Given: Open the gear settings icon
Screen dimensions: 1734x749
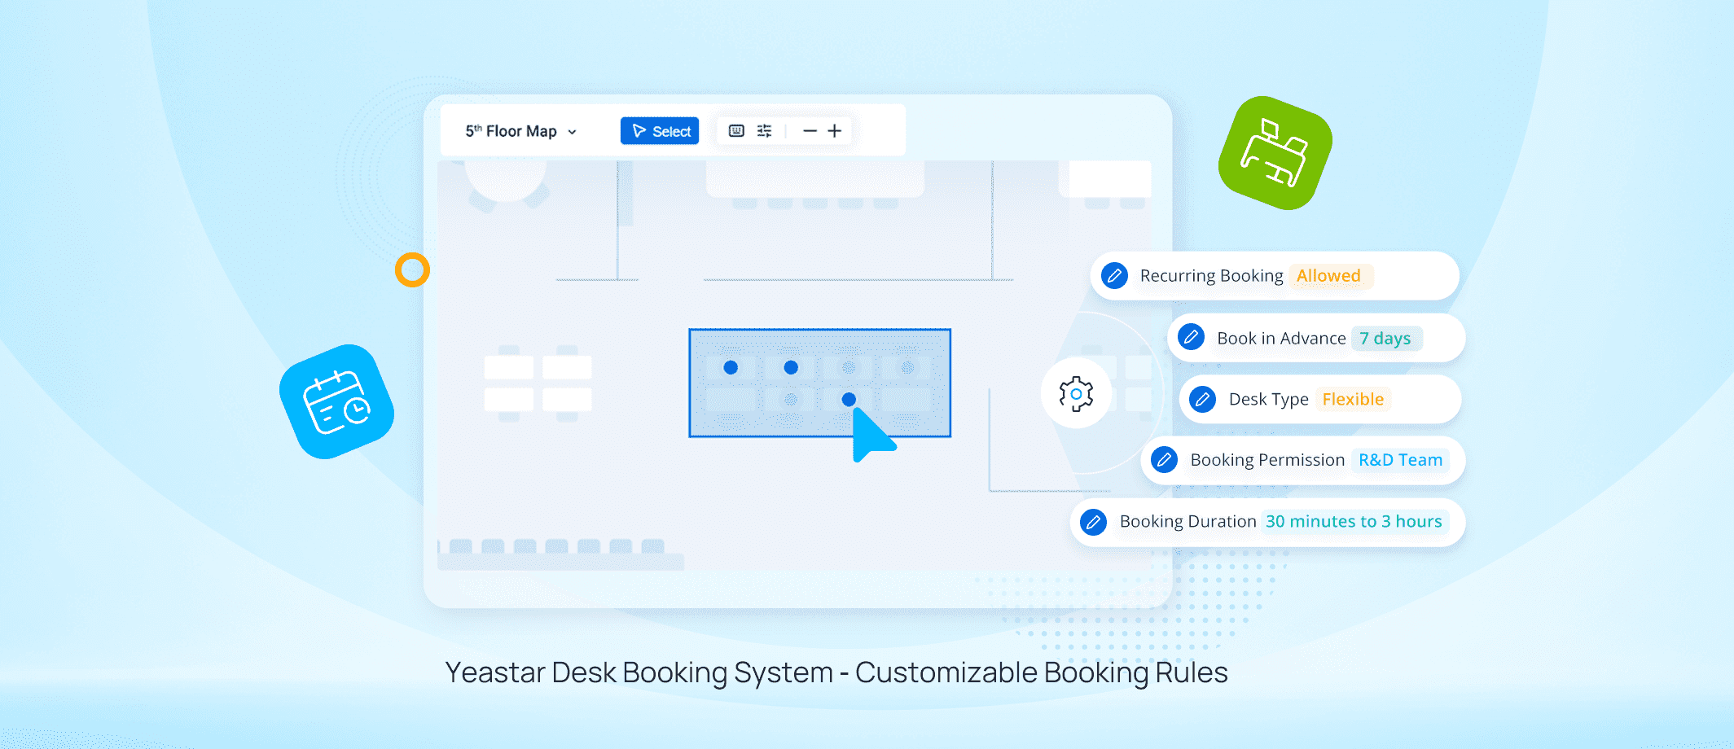Looking at the screenshot, I should (1076, 394).
